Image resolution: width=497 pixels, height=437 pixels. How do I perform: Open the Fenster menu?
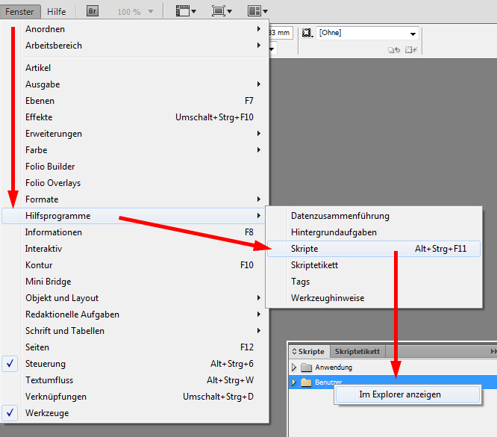point(19,12)
